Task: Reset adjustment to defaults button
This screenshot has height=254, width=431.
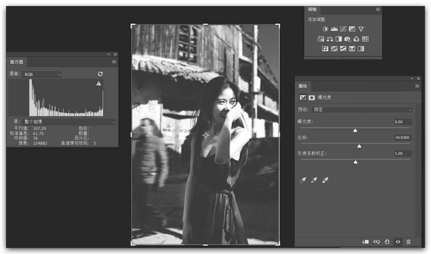Action: coord(387,242)
